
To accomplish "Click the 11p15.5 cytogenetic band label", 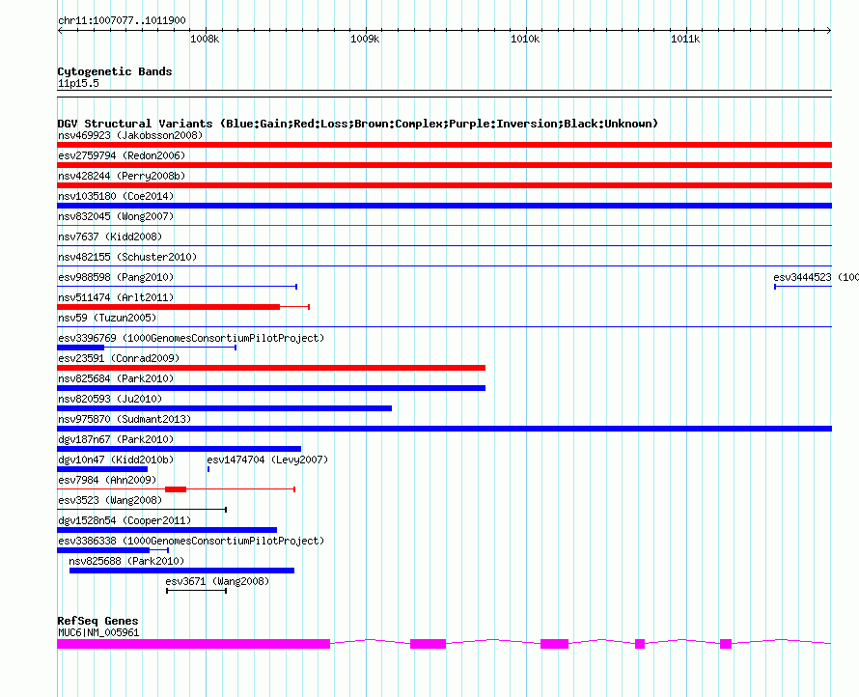I will 78,83.
